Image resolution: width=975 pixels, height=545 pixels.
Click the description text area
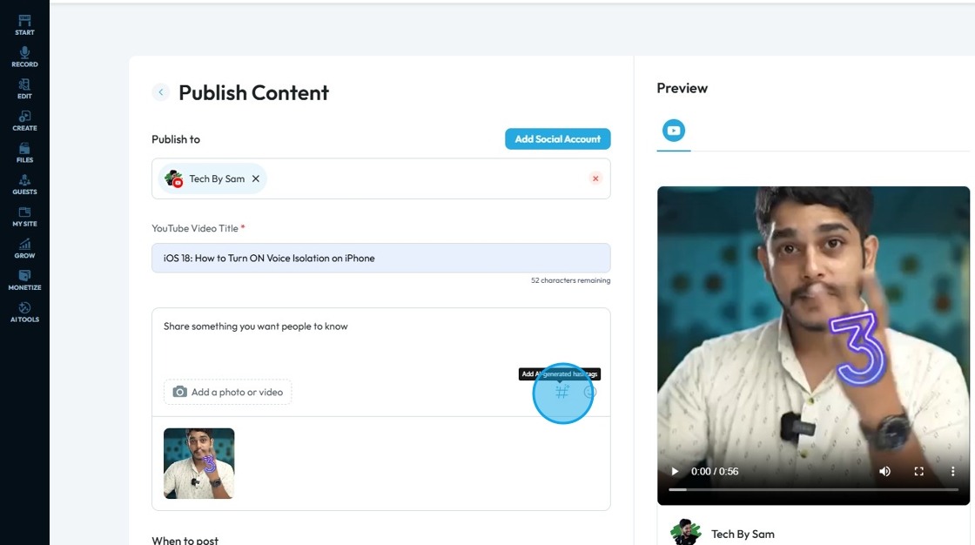tap(380, 340)
